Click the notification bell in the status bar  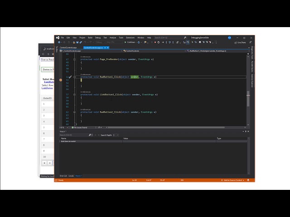pyautogui.click(x=248, y=180)
